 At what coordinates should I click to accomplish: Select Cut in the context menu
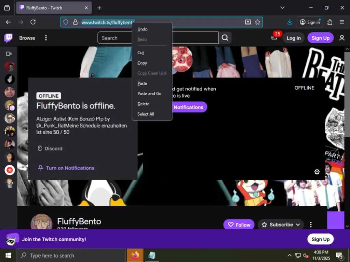click(152, 53)
